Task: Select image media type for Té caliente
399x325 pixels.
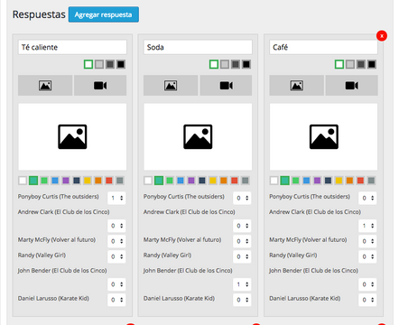Action: point(45,86)
